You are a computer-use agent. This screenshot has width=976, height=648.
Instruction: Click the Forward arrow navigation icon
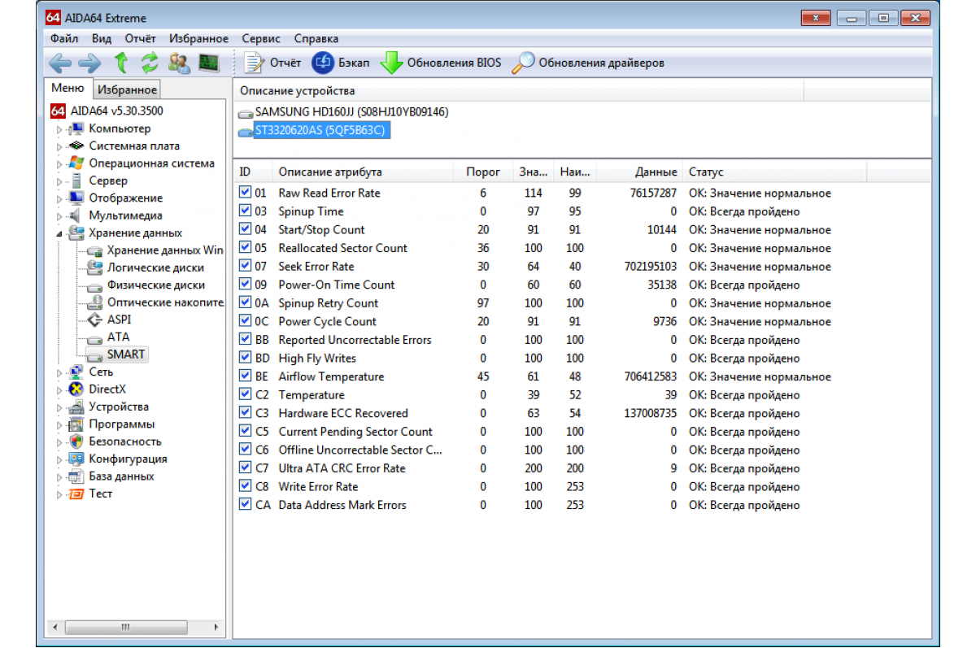tap(89, 63)
